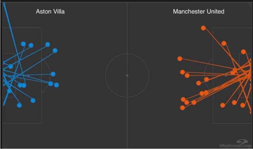Click Manchester United's penalty spot
253x149 pixels.
pos(226,75)
